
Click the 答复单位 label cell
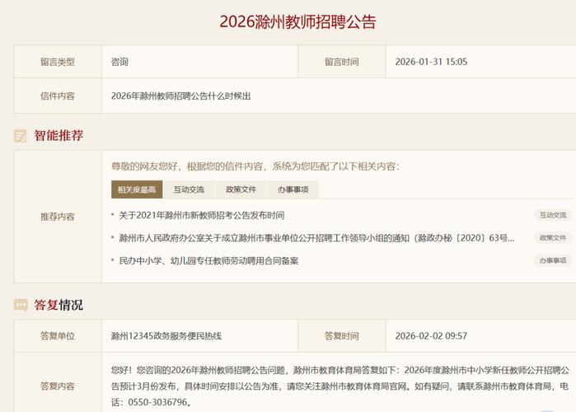(58, 335)
